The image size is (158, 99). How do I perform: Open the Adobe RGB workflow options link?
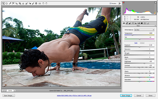pyautogui.click(x=74, y=96)
